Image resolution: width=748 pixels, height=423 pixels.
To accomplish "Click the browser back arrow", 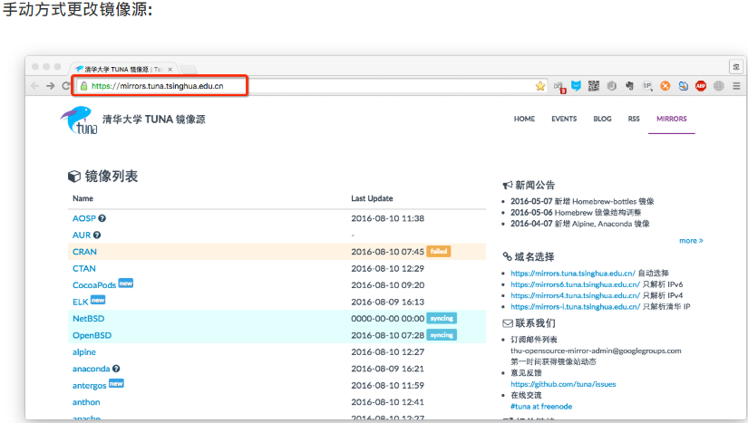I will pos(34,86).
